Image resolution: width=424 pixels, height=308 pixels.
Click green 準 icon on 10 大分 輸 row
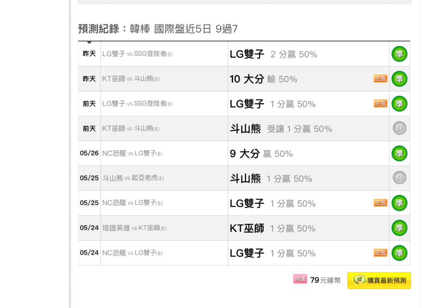pos(399,79)
